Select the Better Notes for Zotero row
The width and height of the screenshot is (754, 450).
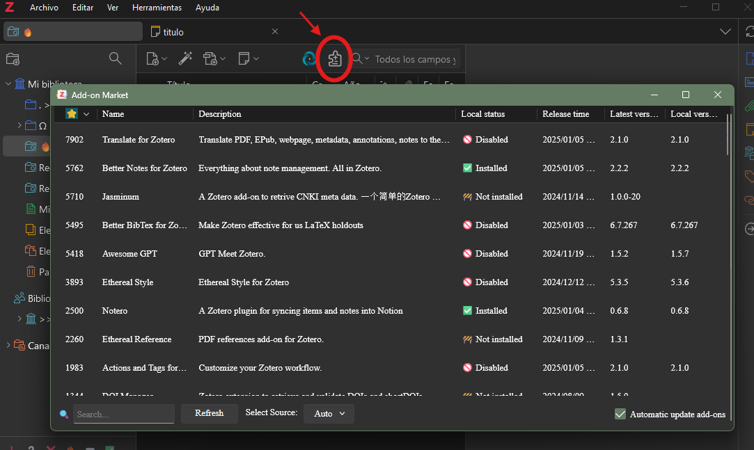[390, 168]
